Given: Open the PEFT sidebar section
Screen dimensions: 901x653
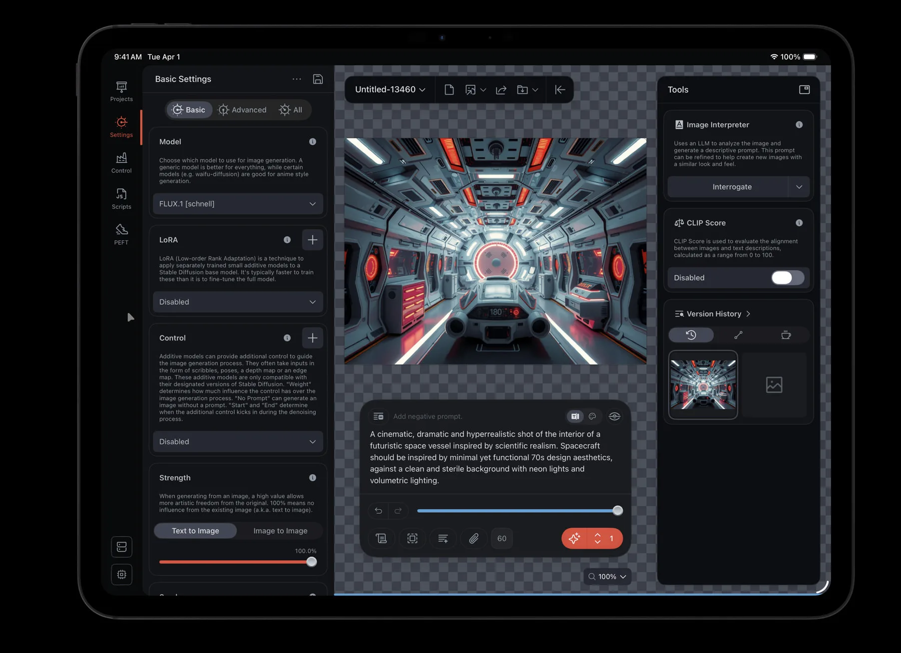Looking at the screenshot, I should click(x=121, y=234).
